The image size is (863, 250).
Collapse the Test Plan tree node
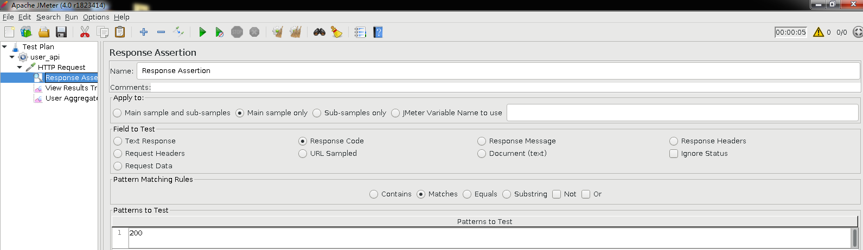coord(4,47)
